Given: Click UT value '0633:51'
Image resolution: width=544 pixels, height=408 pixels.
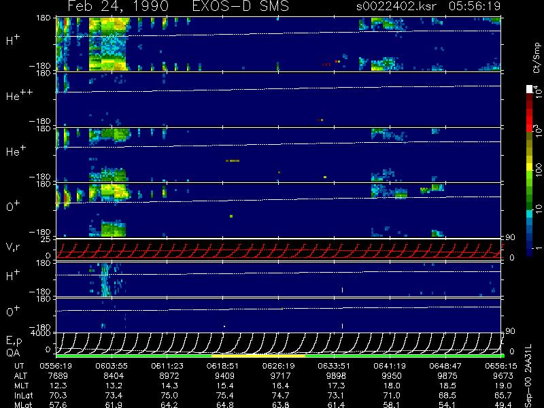Looking at the screenshot, I should coord(335,366).
